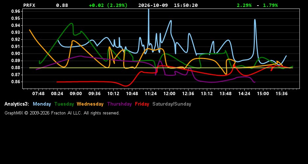Click the 0.95 price axis label
Viewport: 308px width, 164px height.
16,18
